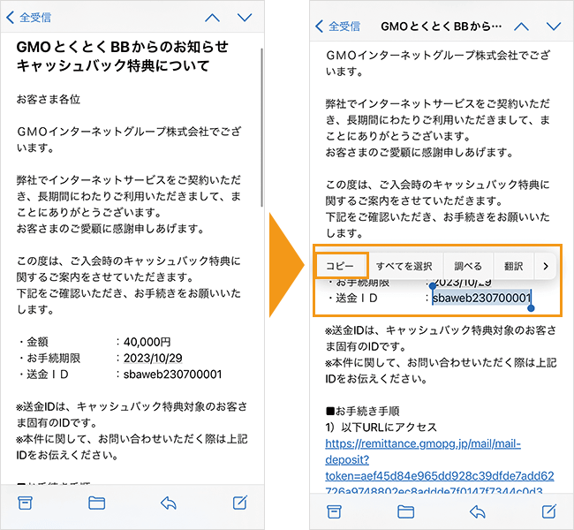Tap folder icon in left screen toolbar

(96, 503)
